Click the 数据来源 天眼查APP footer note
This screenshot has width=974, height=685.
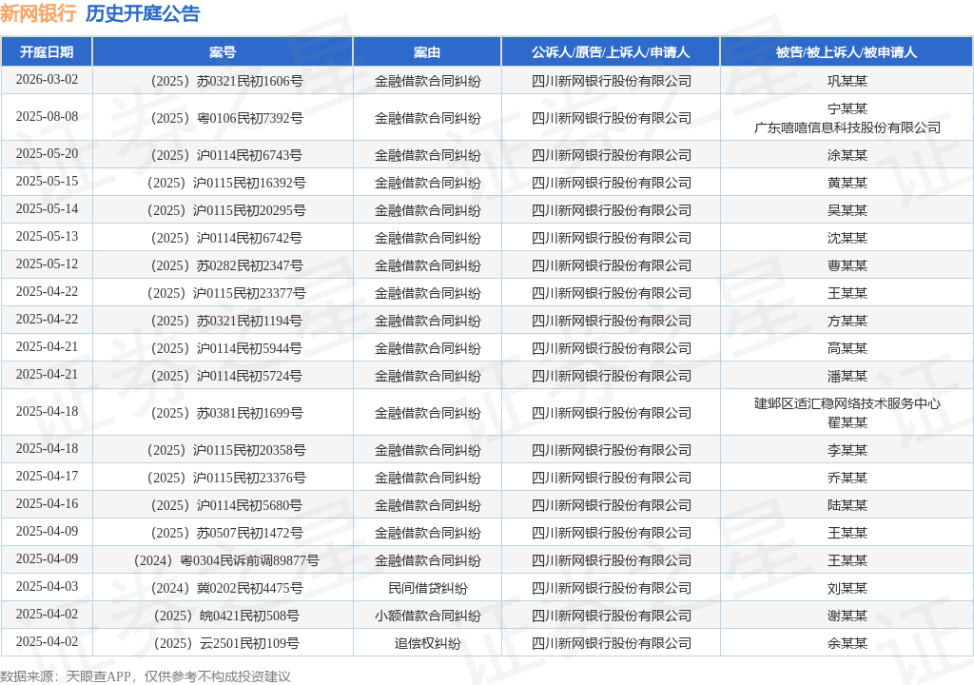click(x=146, y=676)
